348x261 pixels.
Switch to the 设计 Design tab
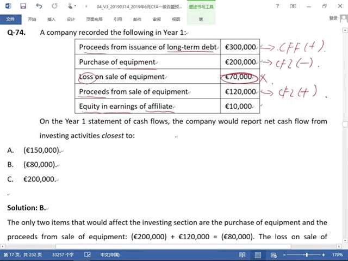tap(71, 20)
